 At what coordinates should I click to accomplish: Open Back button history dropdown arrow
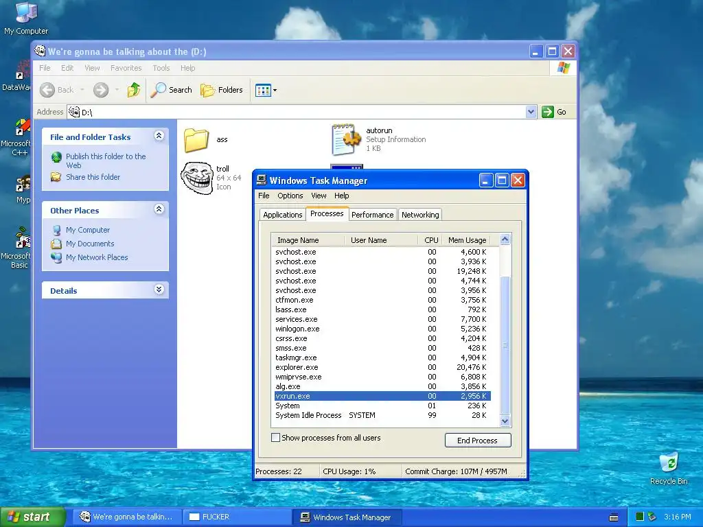click(82, 90)
